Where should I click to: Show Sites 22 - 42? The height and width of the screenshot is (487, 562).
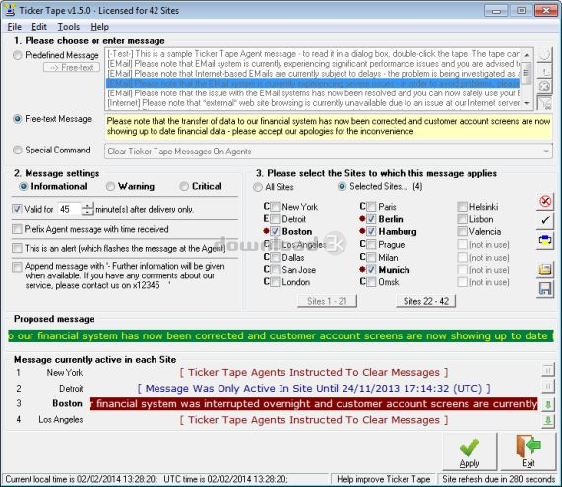point(426,301)
